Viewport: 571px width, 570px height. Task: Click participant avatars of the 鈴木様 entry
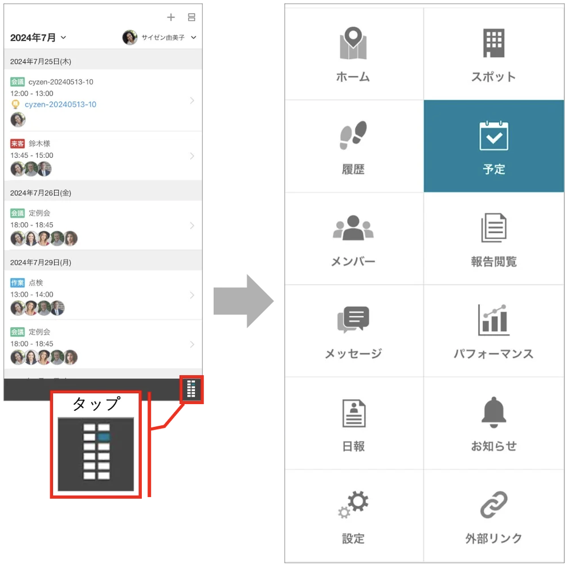(31, 169)
